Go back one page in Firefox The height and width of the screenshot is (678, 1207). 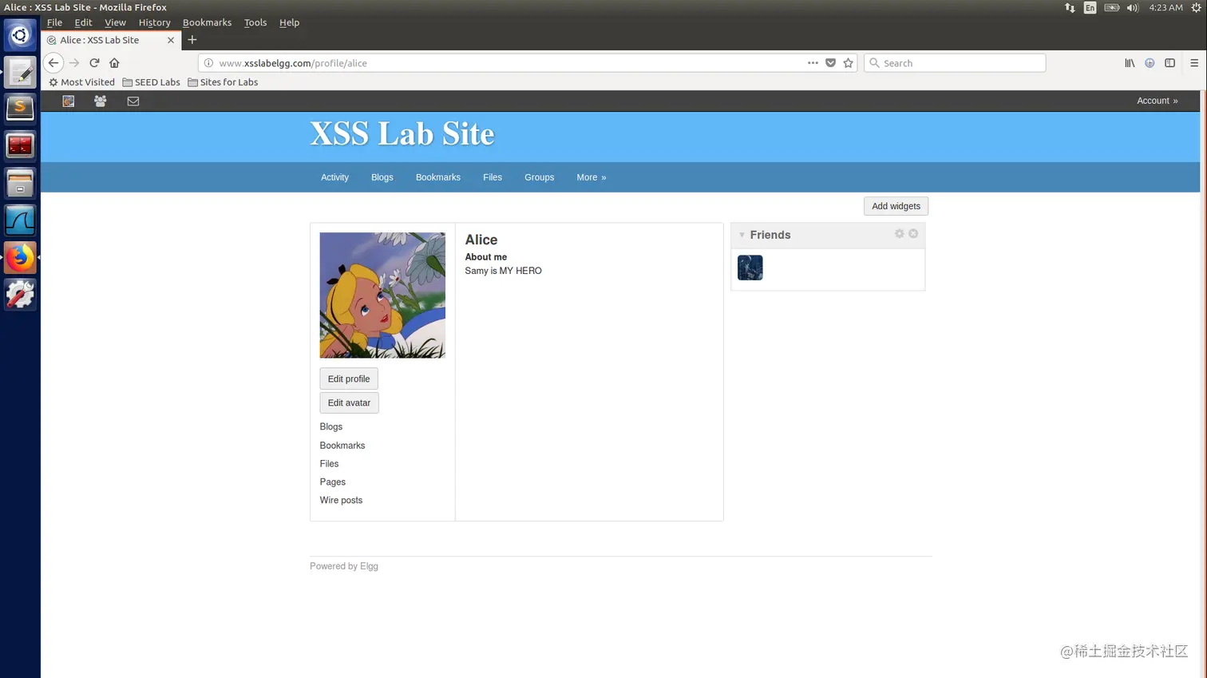53,63
